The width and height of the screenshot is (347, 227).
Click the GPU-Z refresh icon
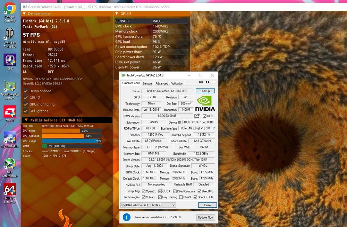click(208, 82)
